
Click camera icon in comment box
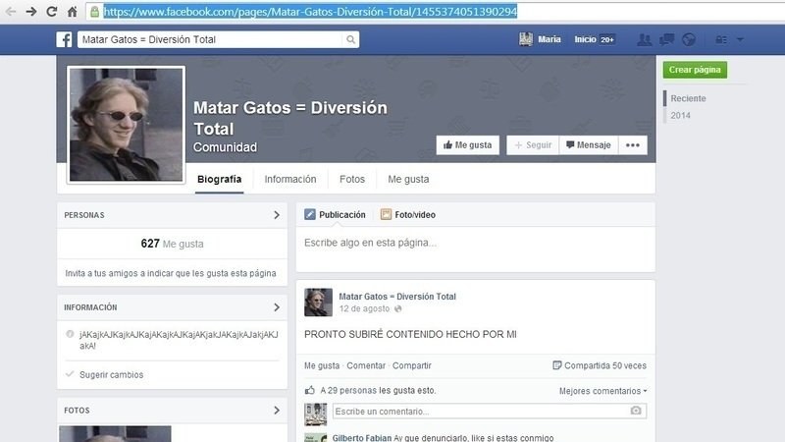636,411
